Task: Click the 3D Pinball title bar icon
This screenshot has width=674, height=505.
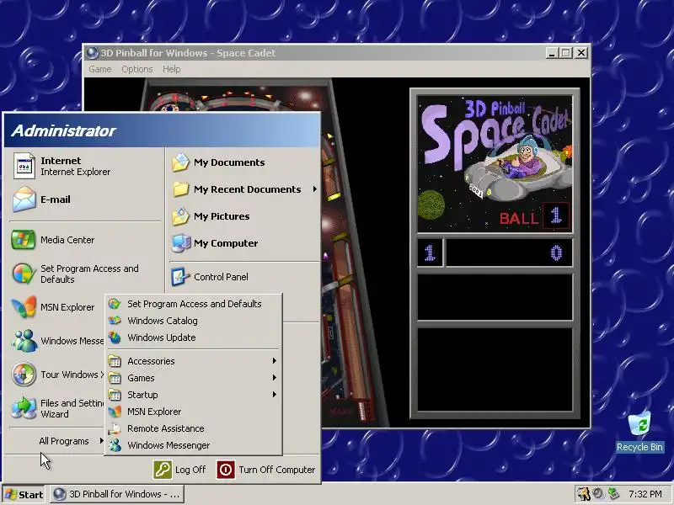Action: point(92,53)
